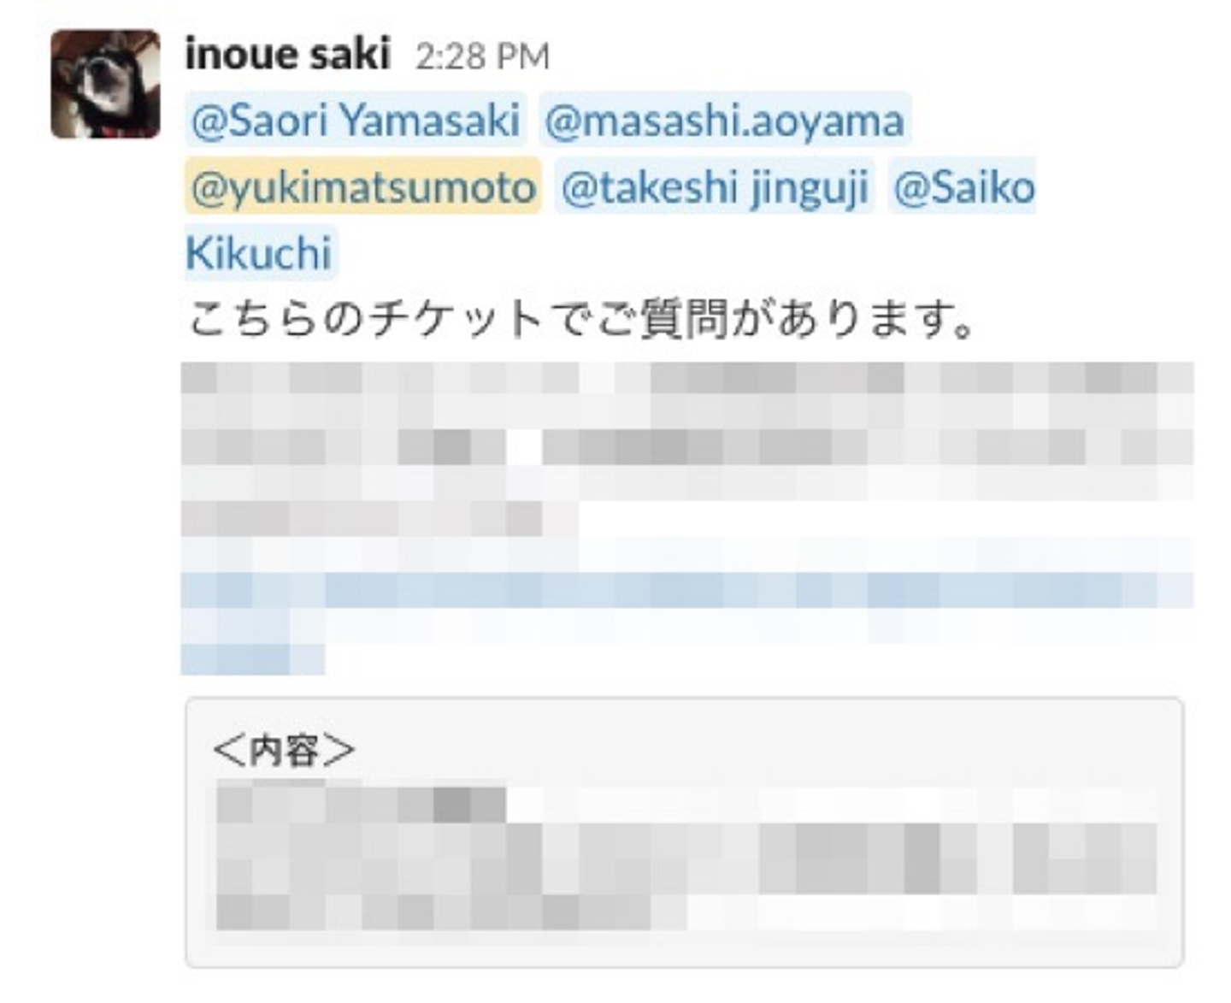Viewport: 1231px width, 1003px height.
Task: Click the @Saiko mention tag
Action: coord(963,186)
